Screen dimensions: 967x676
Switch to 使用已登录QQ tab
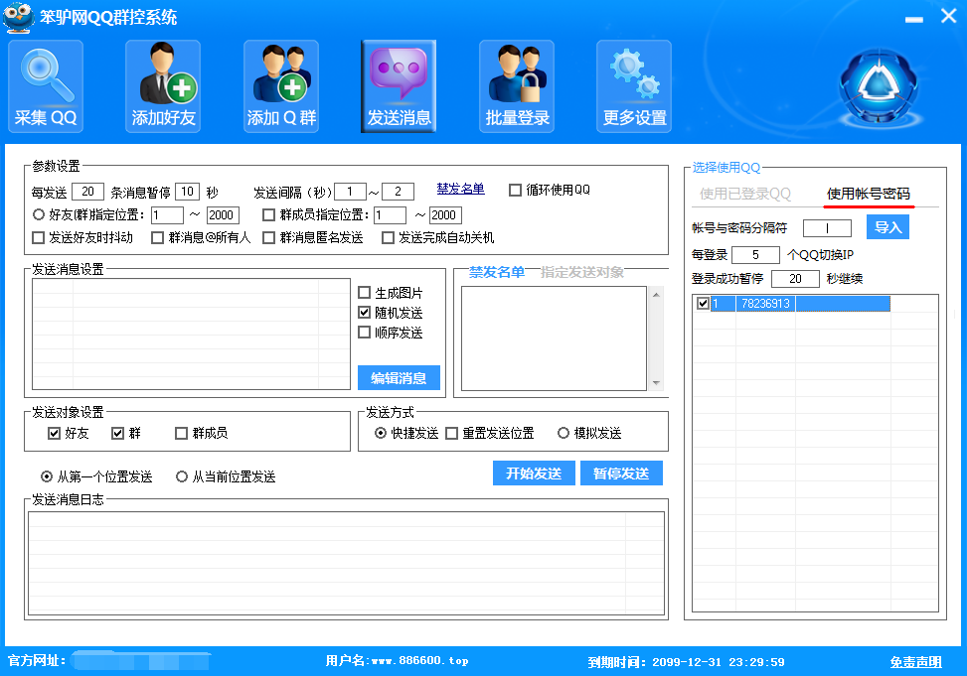coord(745,195)
